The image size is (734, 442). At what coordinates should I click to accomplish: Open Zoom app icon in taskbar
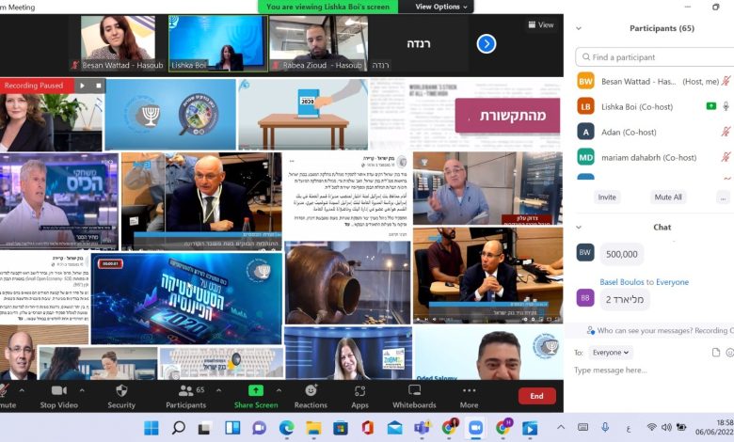[x=475, y=428]
